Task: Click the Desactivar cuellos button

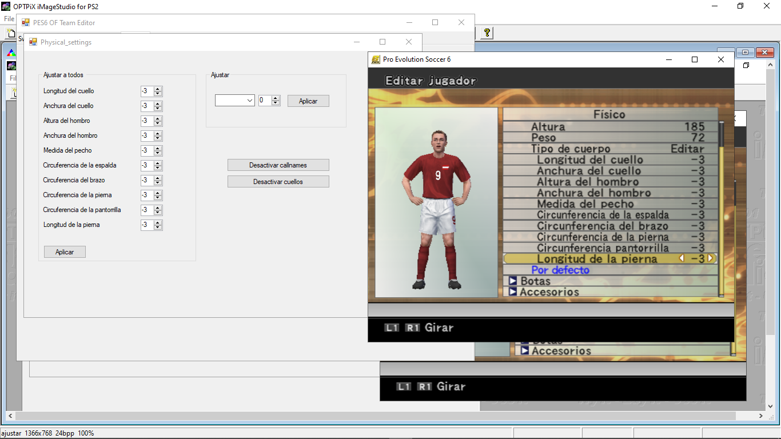Action: 278,182
